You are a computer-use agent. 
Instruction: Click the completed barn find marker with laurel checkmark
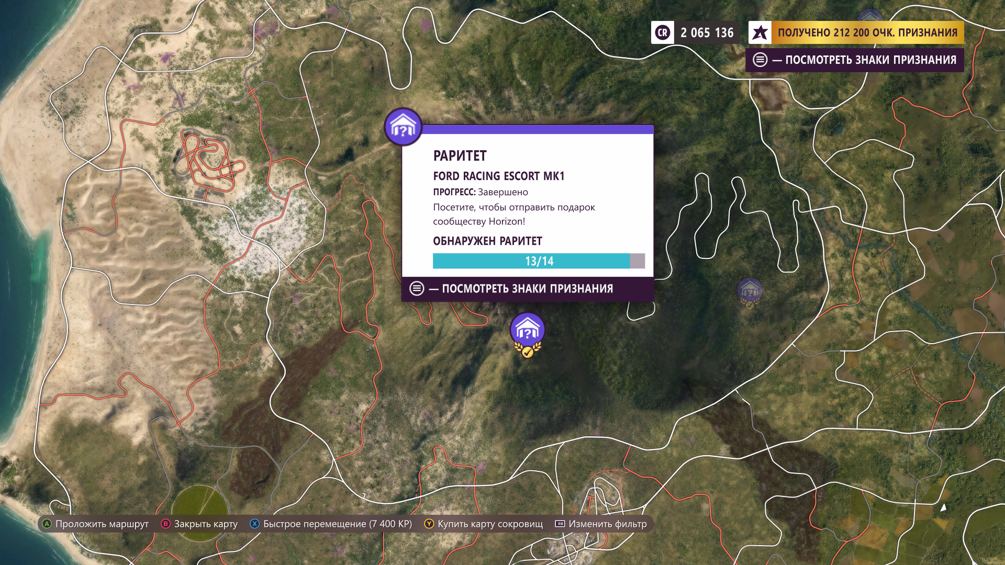528,335
